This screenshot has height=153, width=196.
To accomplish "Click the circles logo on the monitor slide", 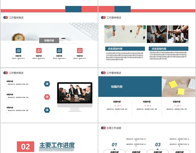I will tap(6, 73).
